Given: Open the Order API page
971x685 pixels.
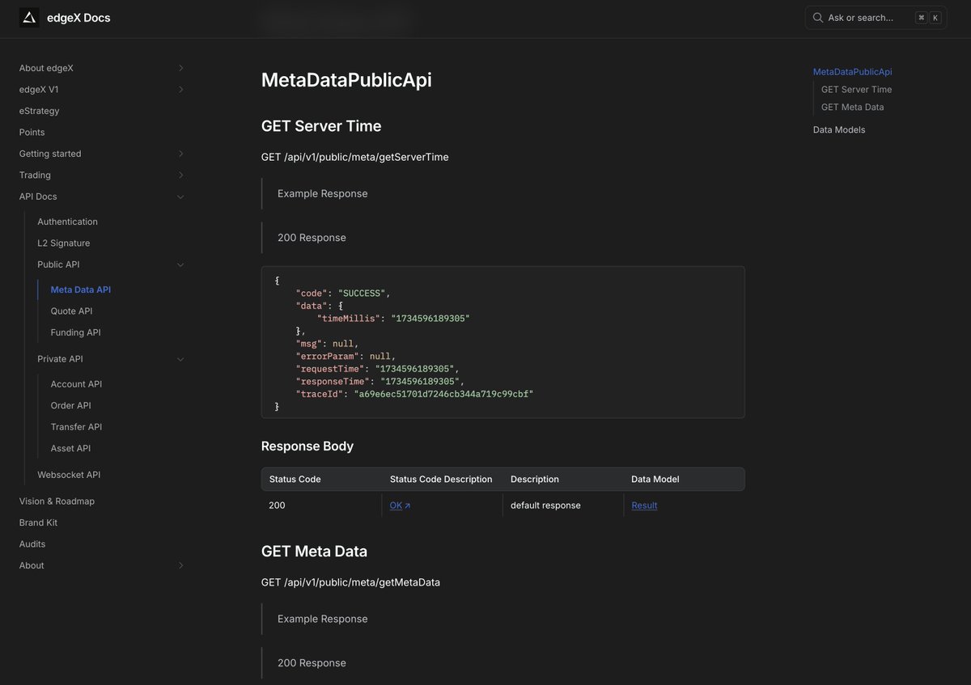Looking at the screenshot, I should (71, 405).
